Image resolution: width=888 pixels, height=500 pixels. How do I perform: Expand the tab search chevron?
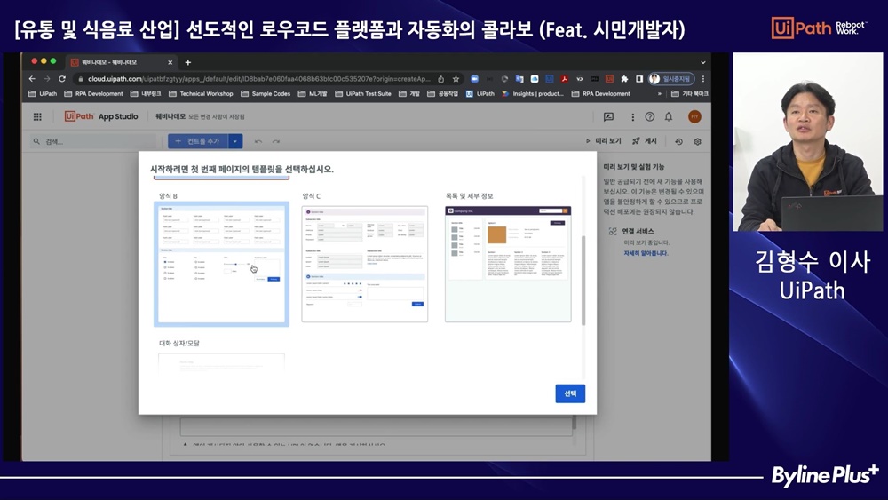[x=702, y=62]
